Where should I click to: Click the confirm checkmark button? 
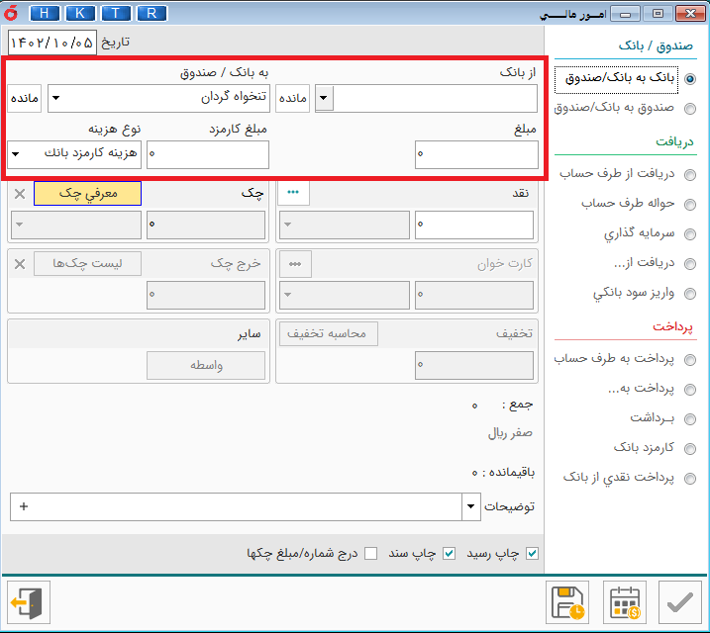679,602
